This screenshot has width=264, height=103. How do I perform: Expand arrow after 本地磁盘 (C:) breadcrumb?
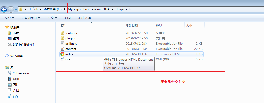coord(65,9)
